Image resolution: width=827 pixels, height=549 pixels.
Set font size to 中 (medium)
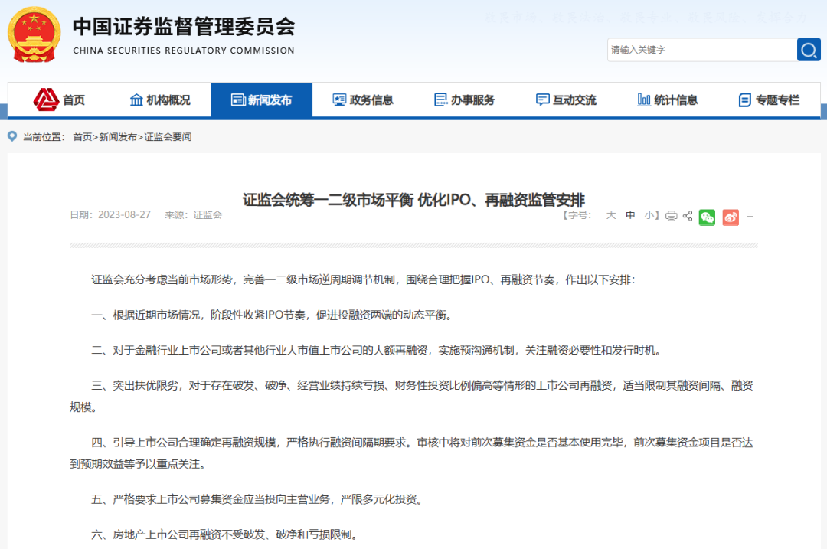[630, 215]
